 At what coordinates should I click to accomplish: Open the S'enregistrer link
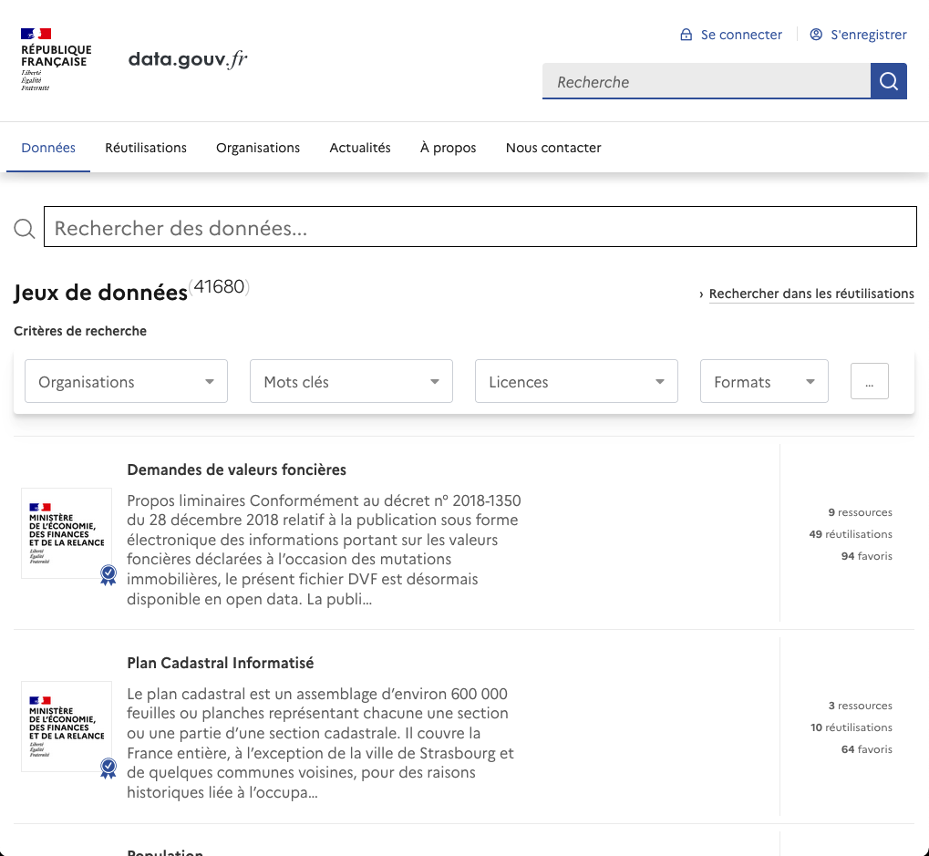[x=868, y=35]
